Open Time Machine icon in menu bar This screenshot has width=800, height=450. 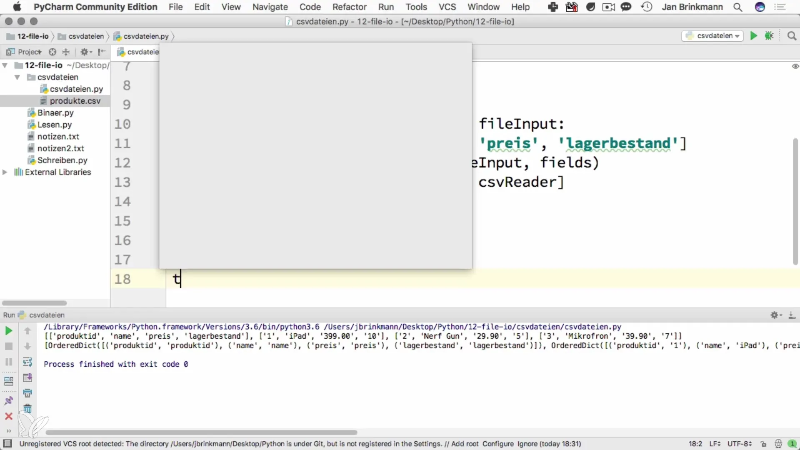[646, 7]
